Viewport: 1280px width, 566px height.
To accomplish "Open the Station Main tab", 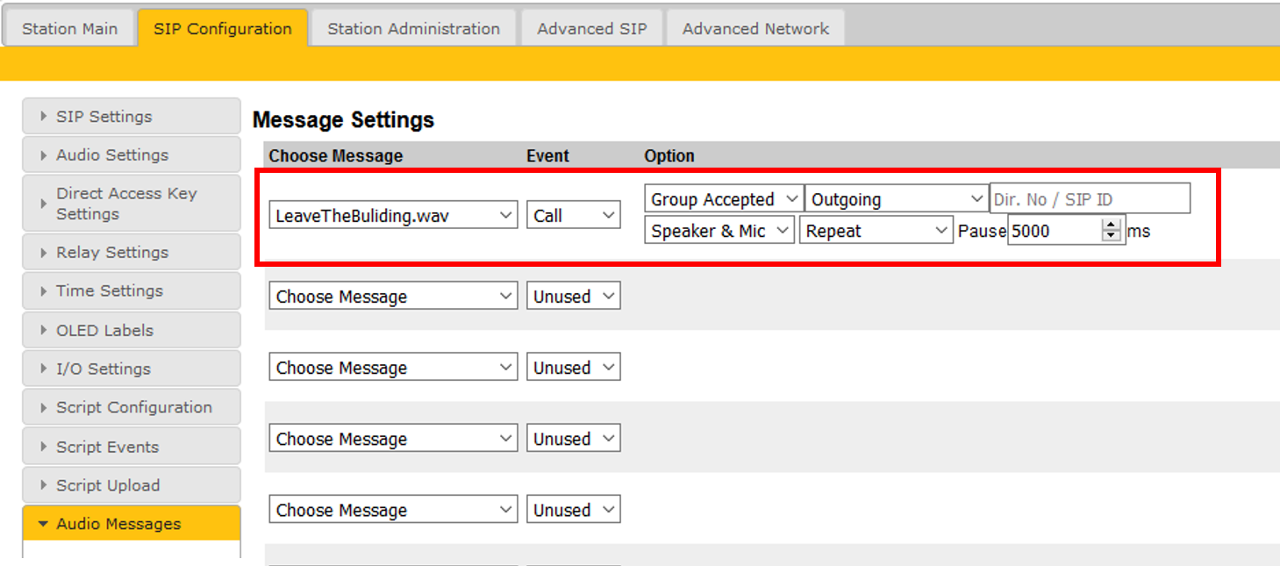I will coord(69,29).
